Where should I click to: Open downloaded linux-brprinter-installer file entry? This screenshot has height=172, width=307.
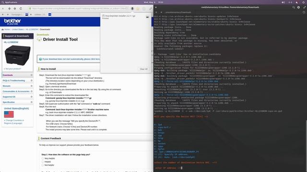pos(119,17)
